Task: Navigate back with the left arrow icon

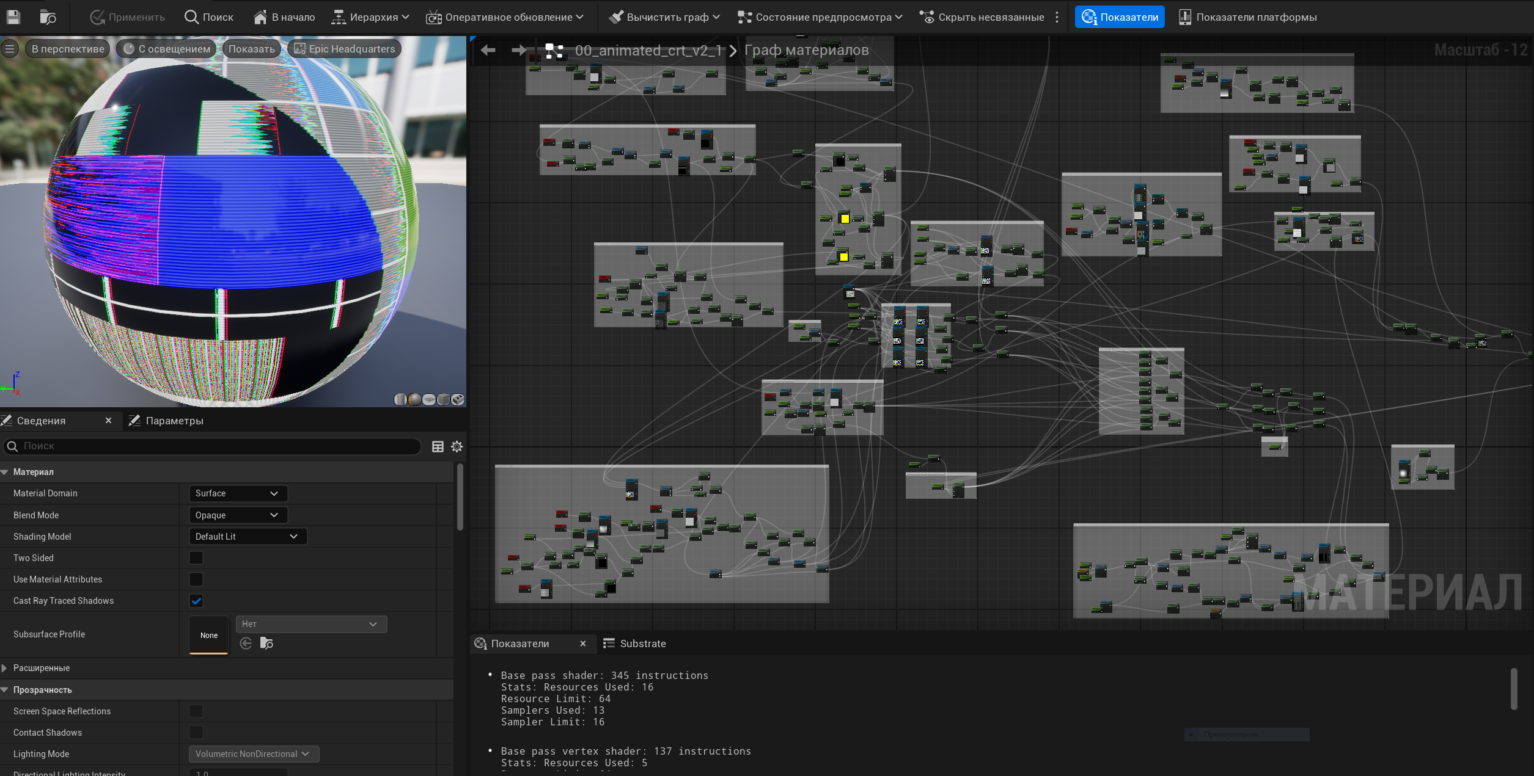Action: (x=488, y=50)
